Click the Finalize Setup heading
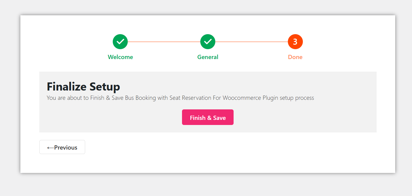 83,87
